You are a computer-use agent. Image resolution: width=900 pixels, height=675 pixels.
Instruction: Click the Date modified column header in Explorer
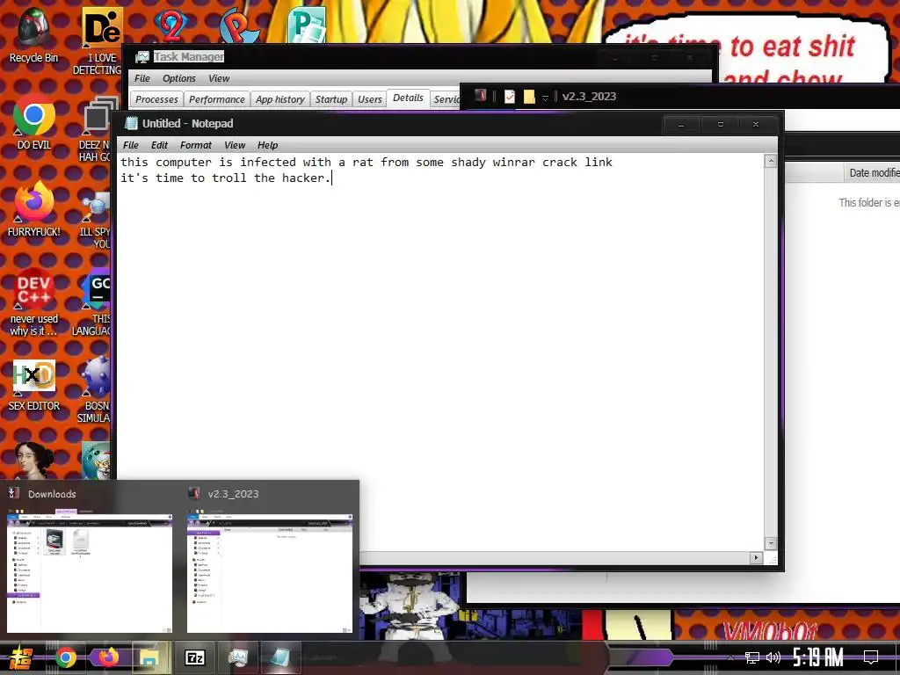tap(871, 173)
